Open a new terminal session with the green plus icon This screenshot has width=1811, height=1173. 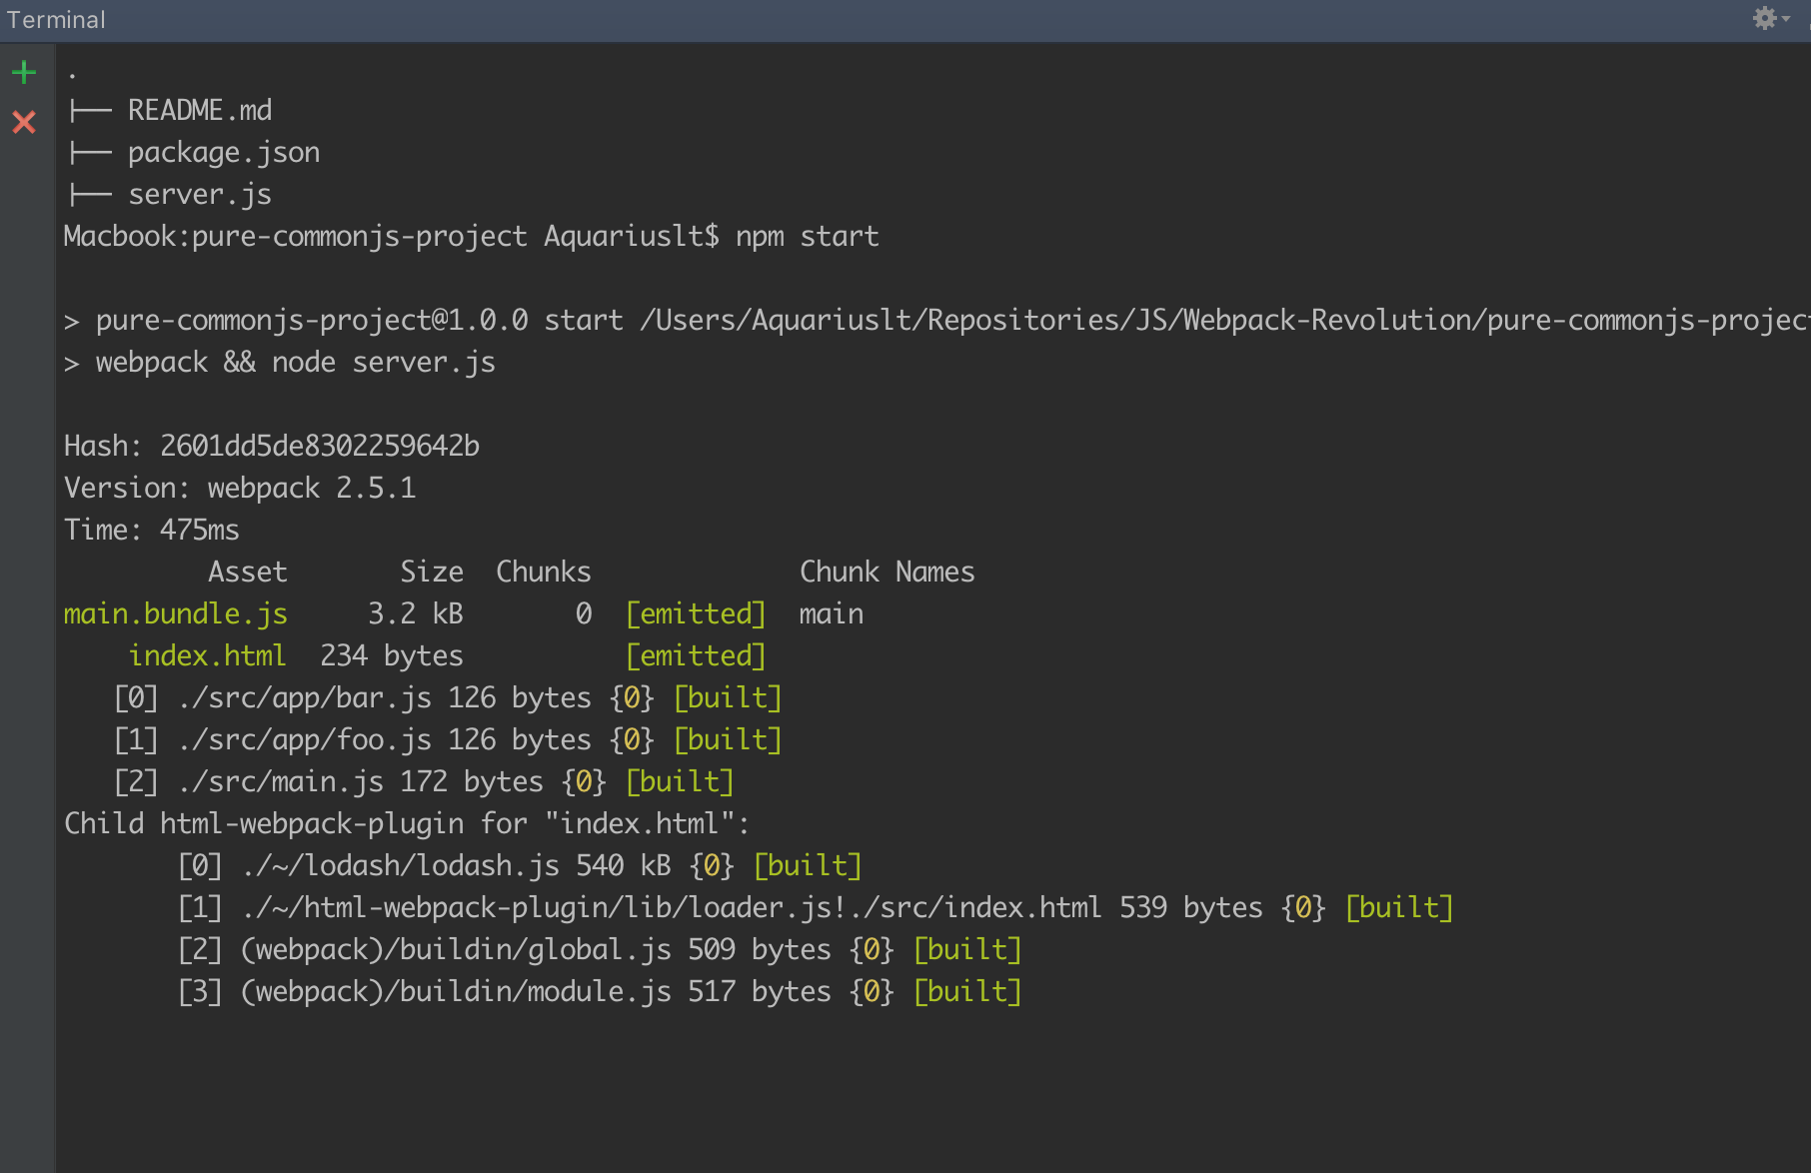[24, 72]
